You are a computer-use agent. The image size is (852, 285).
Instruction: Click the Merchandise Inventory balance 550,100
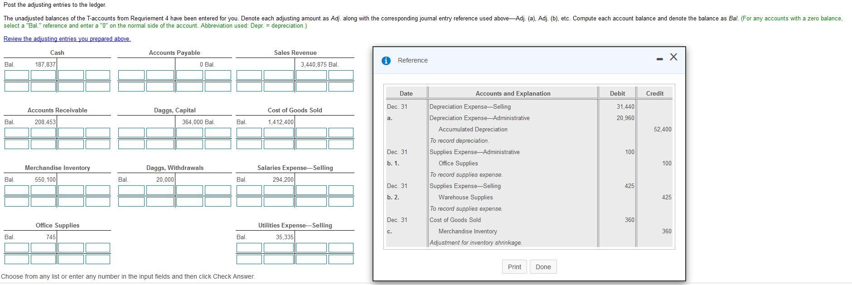click(45, 179)
